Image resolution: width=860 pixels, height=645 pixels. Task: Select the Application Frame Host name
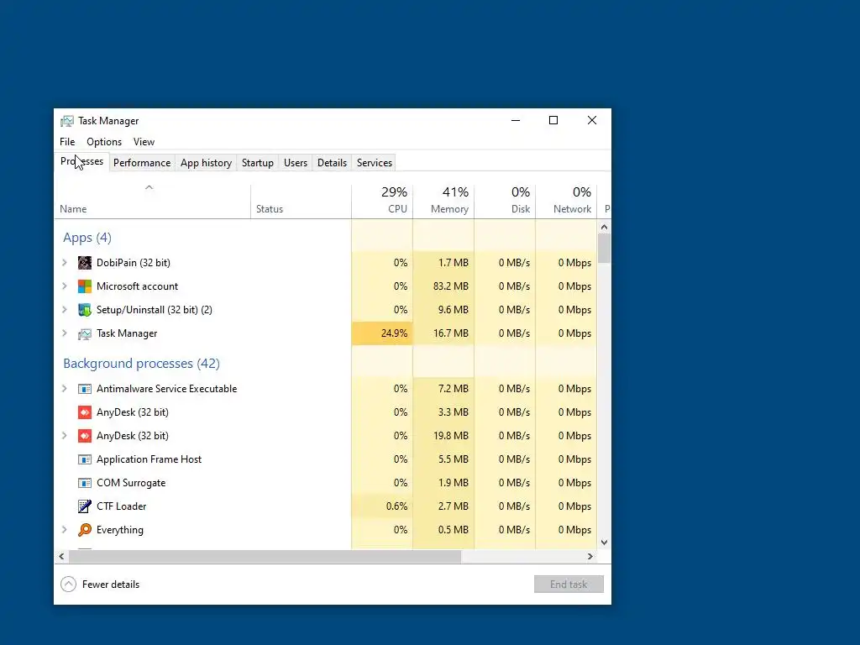coord(149,459)
